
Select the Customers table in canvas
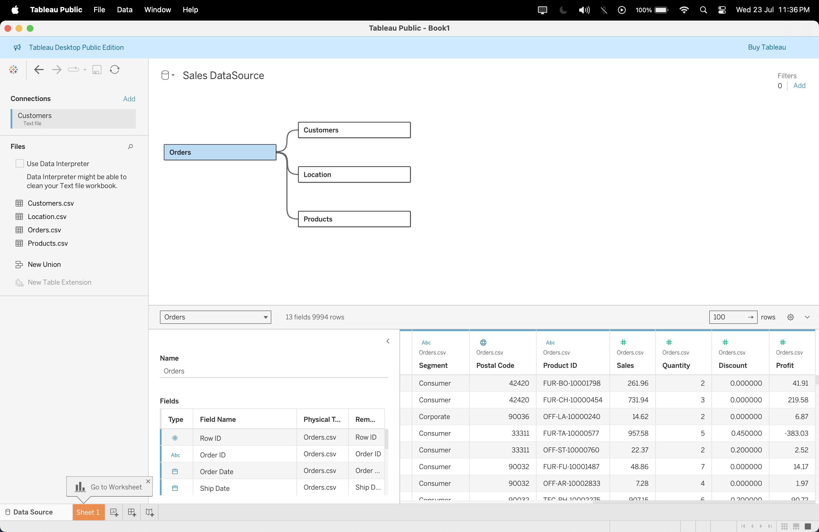(354, 130)
